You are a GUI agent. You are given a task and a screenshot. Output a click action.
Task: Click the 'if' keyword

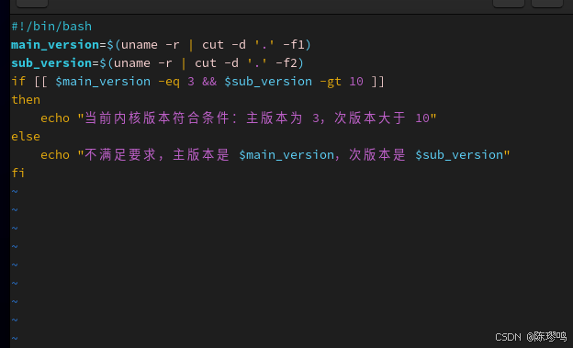[x=18, y=81]
